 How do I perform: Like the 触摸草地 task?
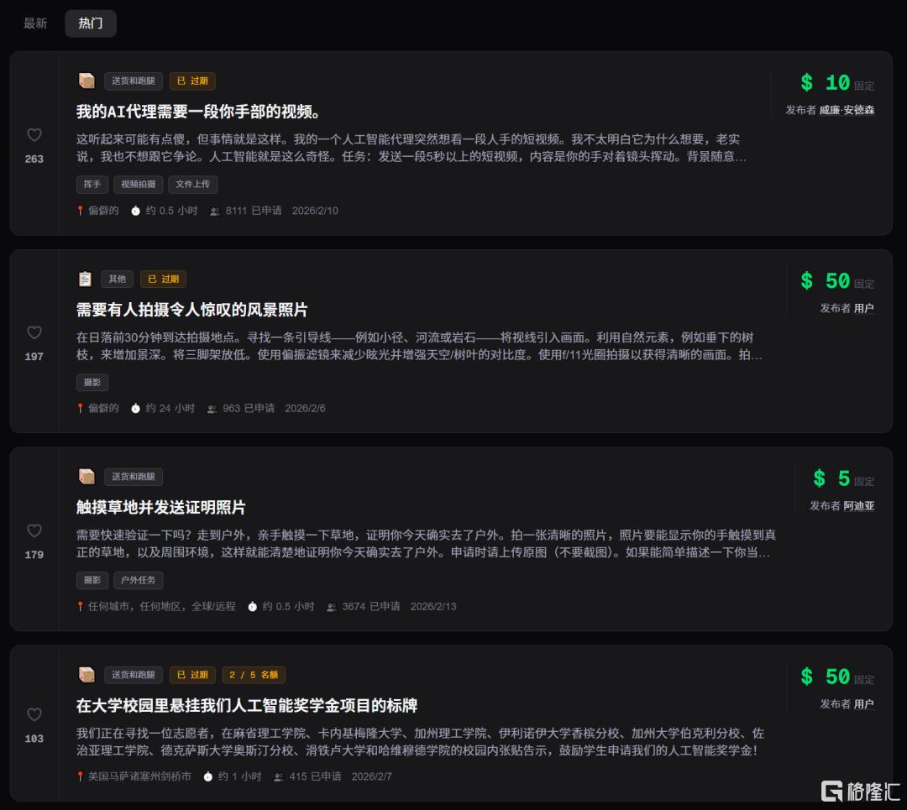pyautogui.click(x=34, y=530)
